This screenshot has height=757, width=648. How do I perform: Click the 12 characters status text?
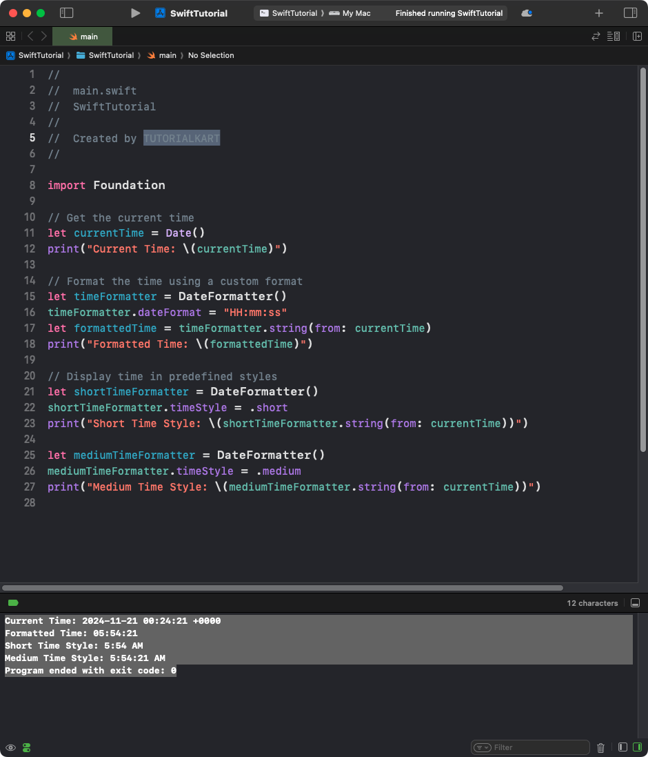click(592, 603)
